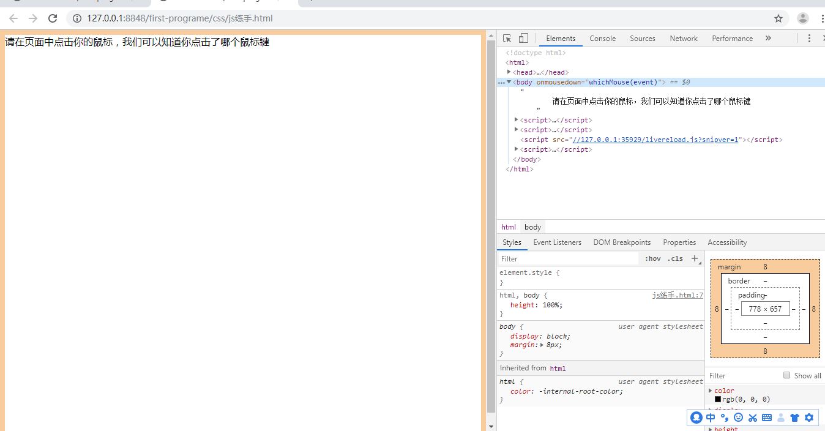Open the Network panel
This screenshot has height=431, width=825.
pos(683,38)
